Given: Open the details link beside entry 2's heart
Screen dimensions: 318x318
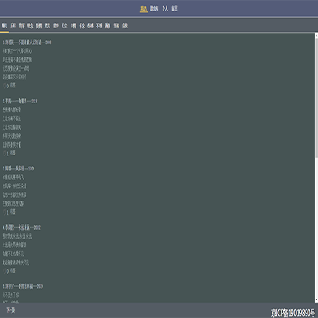Looking at the screenshot, I should point(12,154).
